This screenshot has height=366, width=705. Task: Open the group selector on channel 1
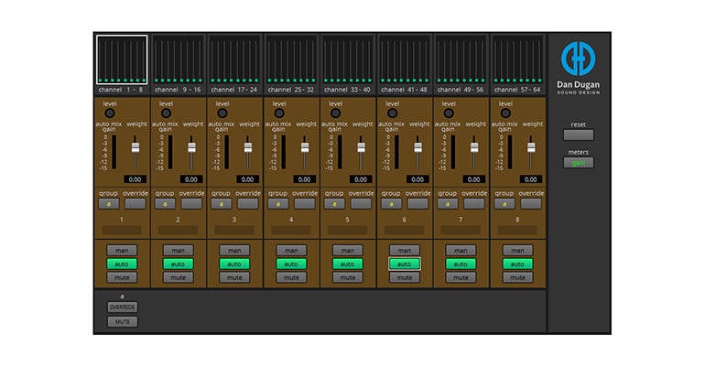[x=108, y=204]
